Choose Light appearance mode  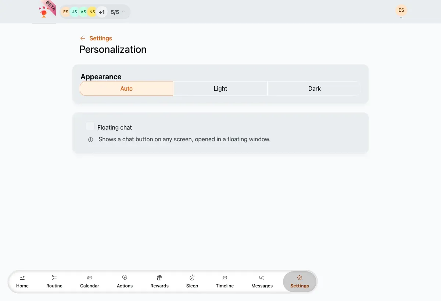[x=220, y=88]
